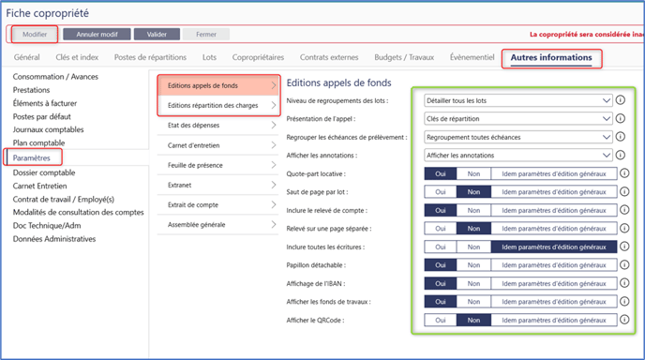Set Relevé sur une page séparée to Oui
Image resolution: width=645 pixels, height=360 pixels.
(x=441, y=229)
